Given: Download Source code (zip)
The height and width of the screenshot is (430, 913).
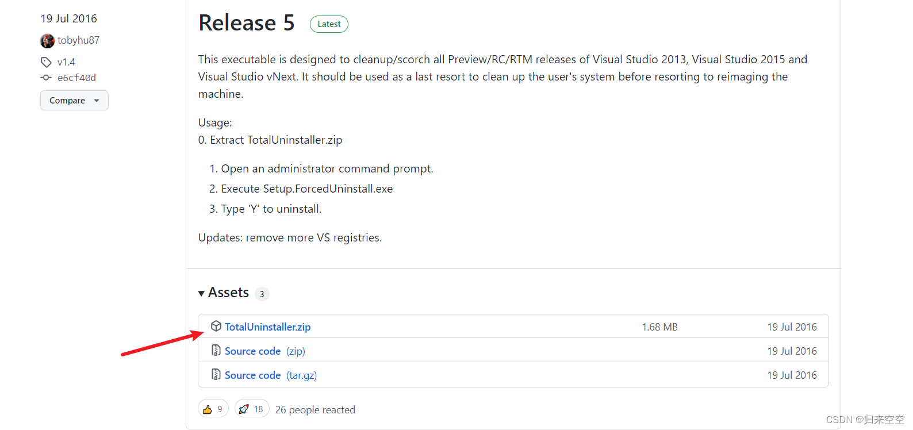Looking at the screenshot, I should [264, 351].
